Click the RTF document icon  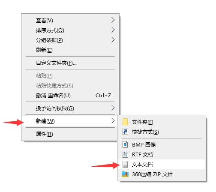coord(125,154)
